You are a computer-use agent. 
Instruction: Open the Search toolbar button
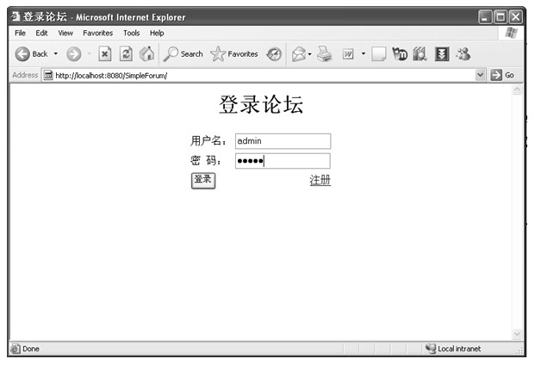pos(183,54)
